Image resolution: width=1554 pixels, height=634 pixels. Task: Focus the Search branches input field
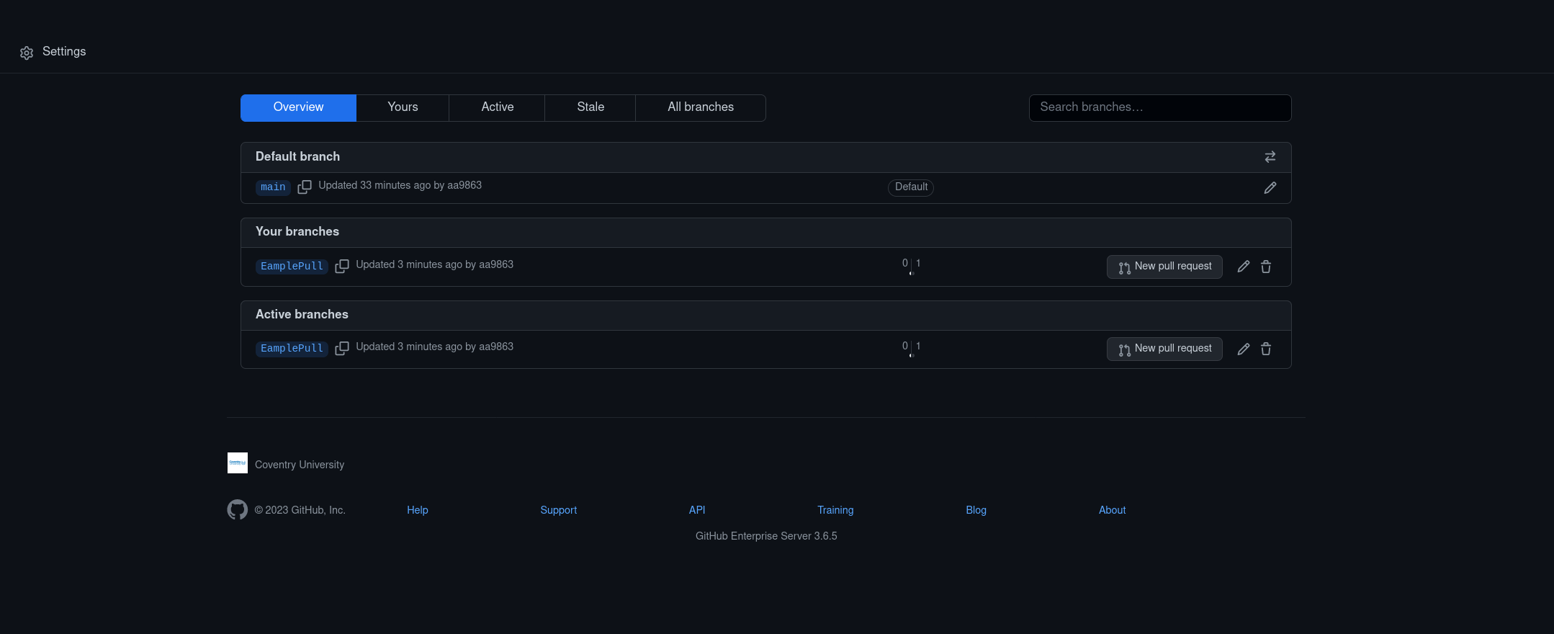click(1159, 107)
